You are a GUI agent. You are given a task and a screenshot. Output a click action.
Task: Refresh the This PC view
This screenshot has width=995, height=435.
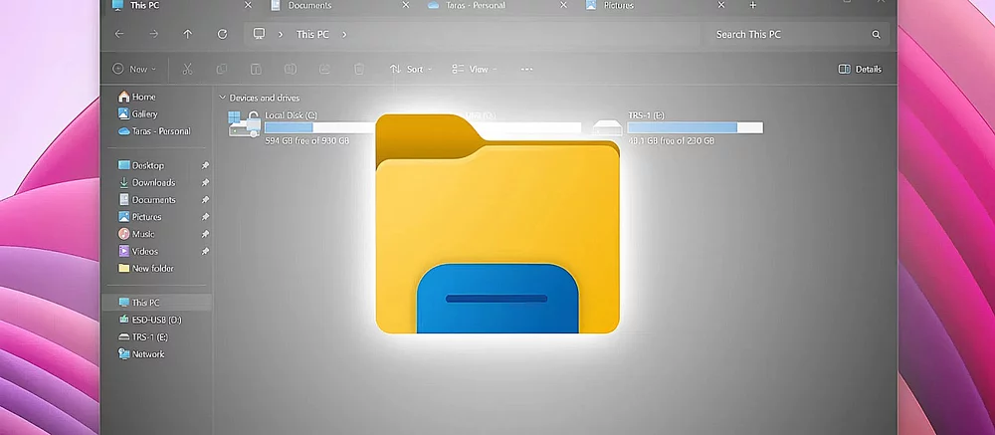coord(222,34)
